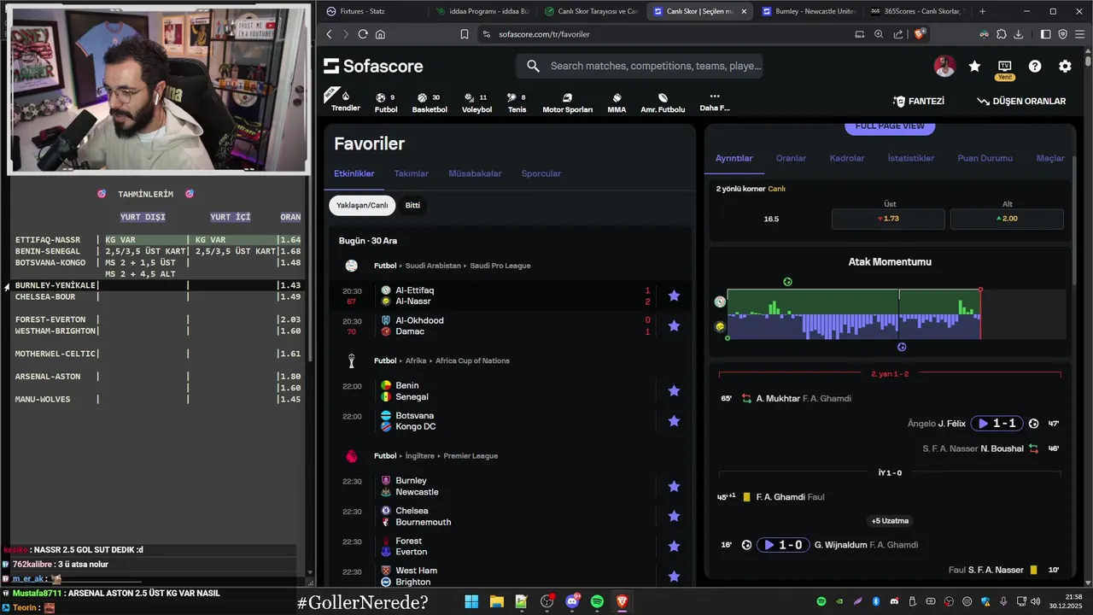Select the MMA sport icon
The height and width of the screenshot is (615, 1093).
(x=617, y=102)
